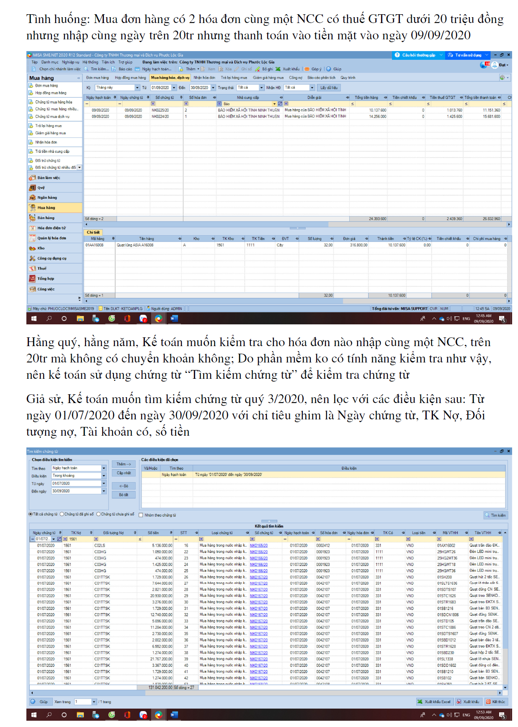Click the Lấy dữ liệu button
Image resolution: width=518 pixels, height=727 pixels.
click(x=329, y=87)
